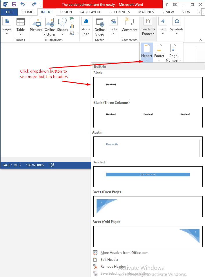Image resolution: width=205 pixels, height=277 pixels.
Task: Click the Footer button in the flyout
Action: tap(159, 52)
